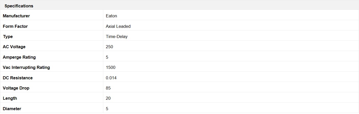The height and width of the screenshot is (114, 359).
Task: Select the DC Resistance label
Action: 18,78
